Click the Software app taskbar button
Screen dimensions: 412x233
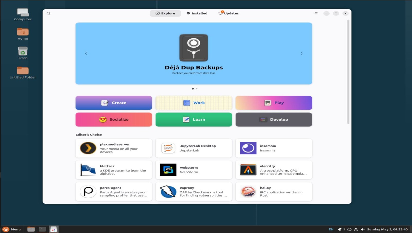[54, 229]
